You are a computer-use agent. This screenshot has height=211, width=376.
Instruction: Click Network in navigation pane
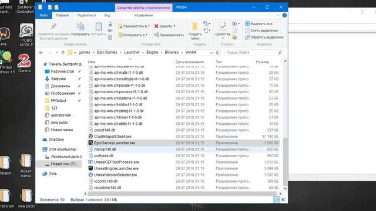point(52,173)
